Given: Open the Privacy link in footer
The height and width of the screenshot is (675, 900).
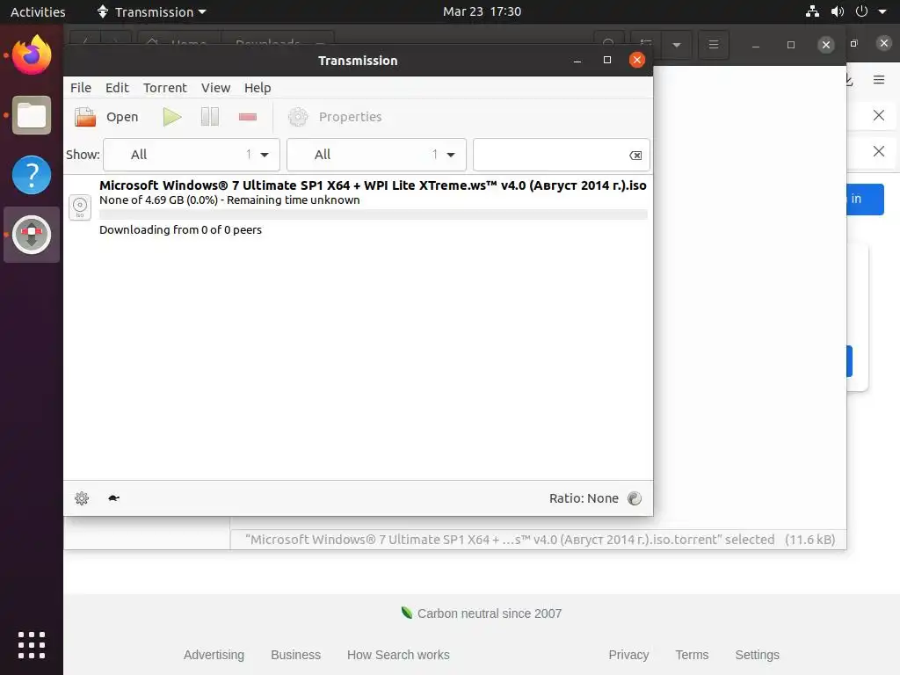Looking at the screenshot, I should click(628, 655).
